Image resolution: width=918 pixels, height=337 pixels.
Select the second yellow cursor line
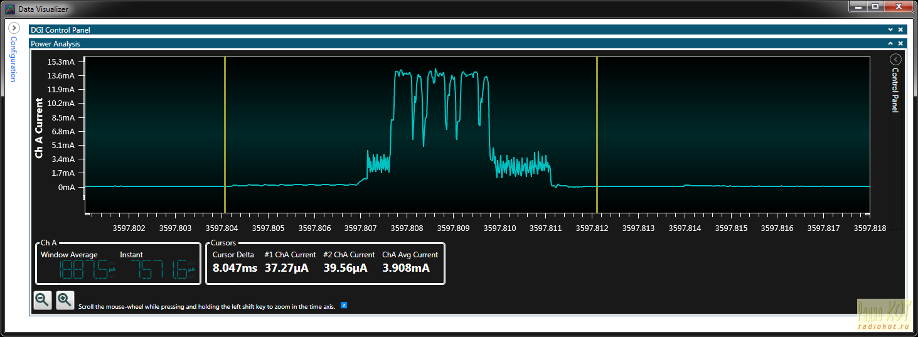[x=597, y=135]
